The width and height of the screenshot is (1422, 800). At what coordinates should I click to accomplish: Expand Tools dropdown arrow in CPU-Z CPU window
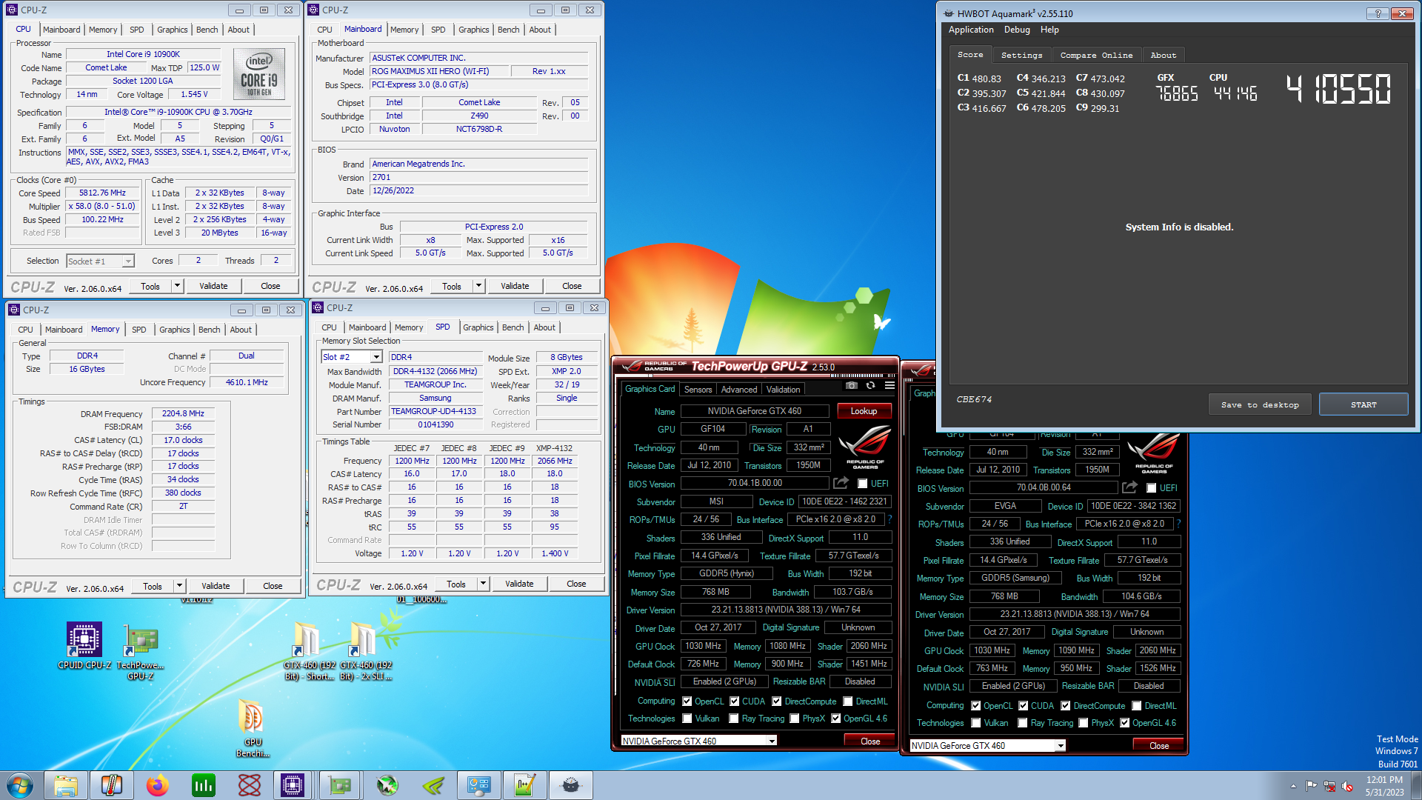(x=177, y=286)
